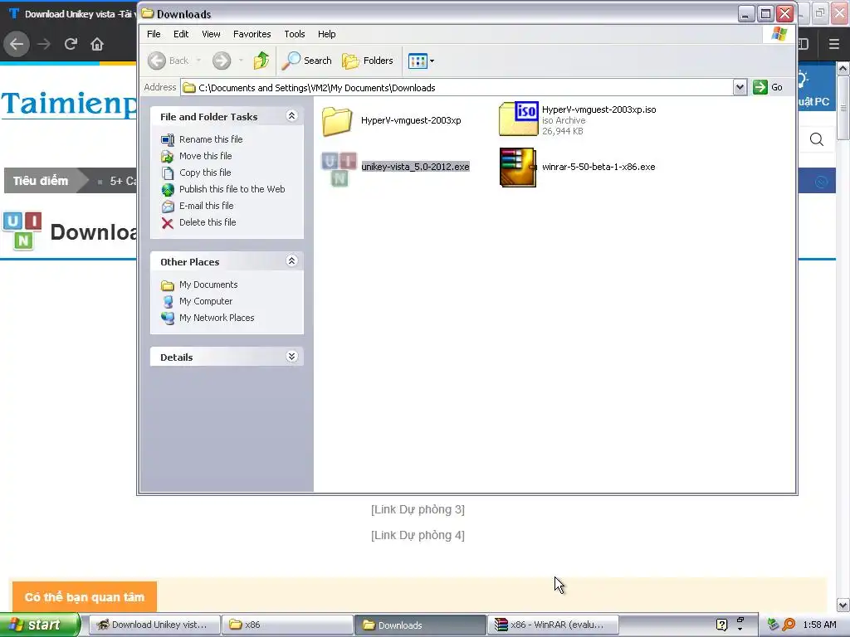Open the Tools menu
This screenshot has width=850, height=637.
click(295, 34)
